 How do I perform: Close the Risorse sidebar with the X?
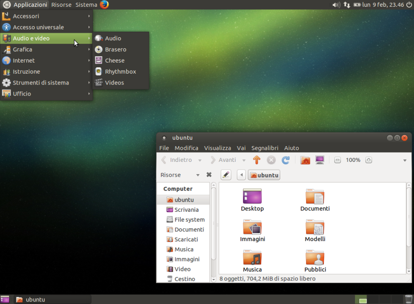tap(209, 175)
